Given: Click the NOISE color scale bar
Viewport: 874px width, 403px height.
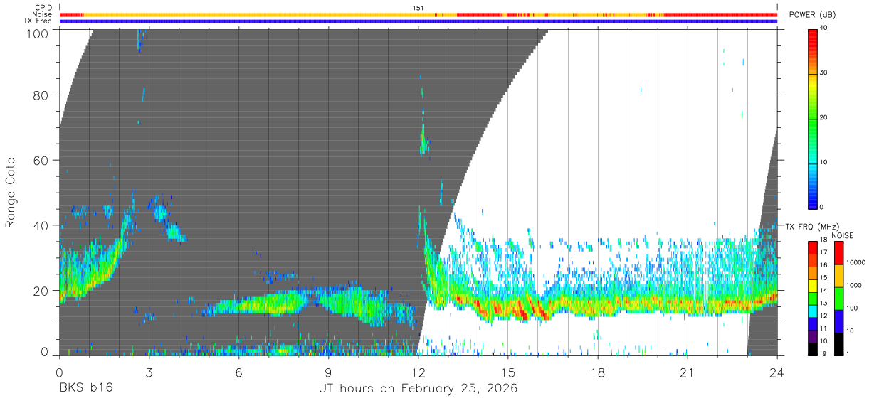Looking at the screenshot, I should point(840,299).
